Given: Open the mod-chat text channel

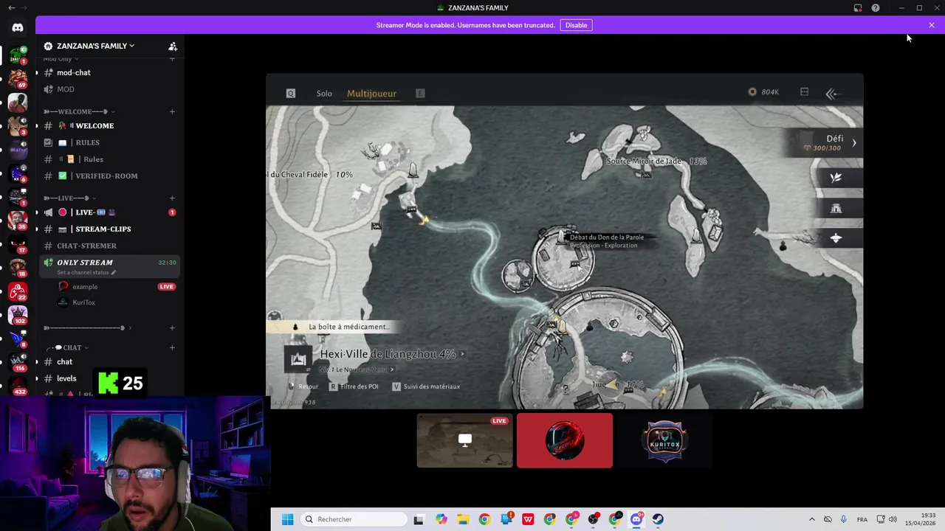Looking at the screenshot, I should [x=109, y=72].
